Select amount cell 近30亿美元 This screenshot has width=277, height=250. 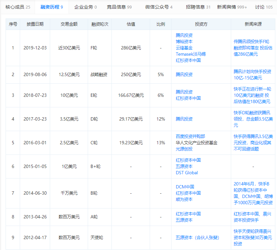(69, 48)
